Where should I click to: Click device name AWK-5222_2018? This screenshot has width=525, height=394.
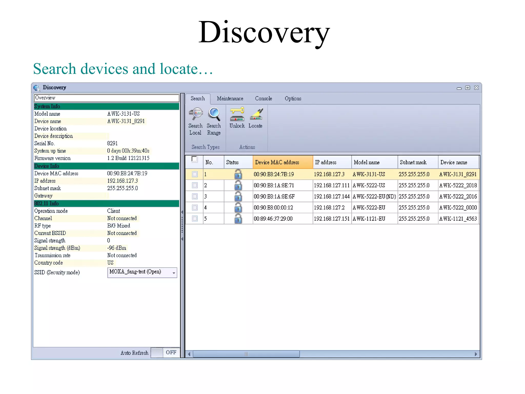click(x=458, y=185)
